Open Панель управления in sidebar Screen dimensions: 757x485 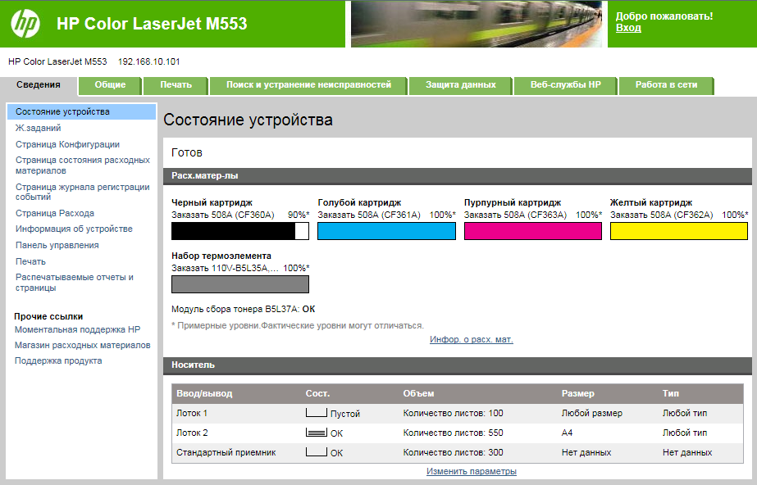(57, 245)
